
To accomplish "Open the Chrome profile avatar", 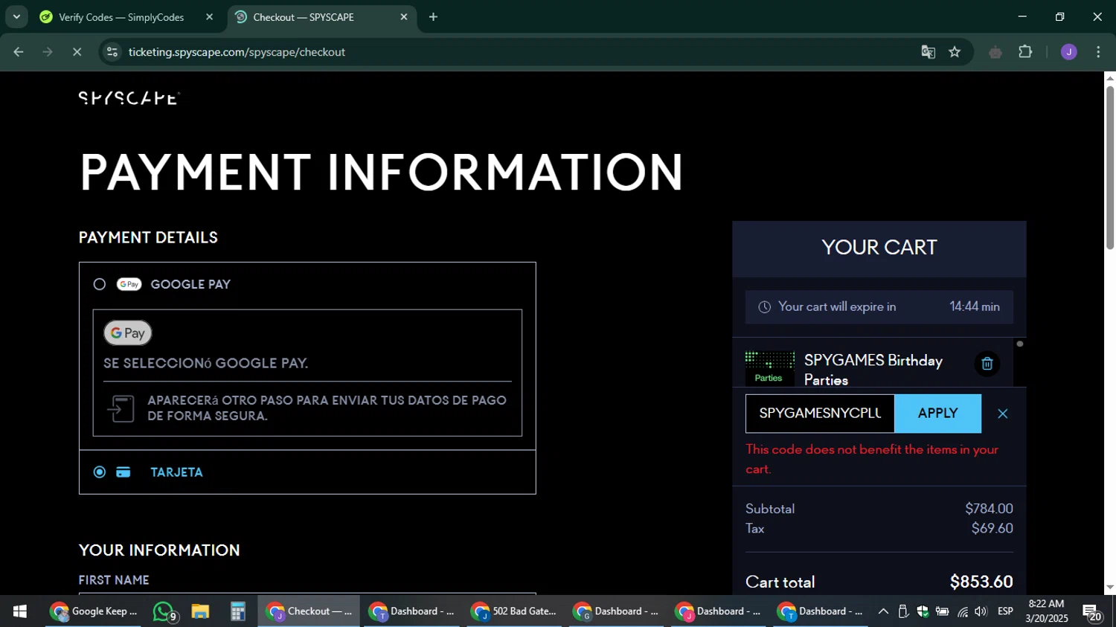I will (x=1069, y=52).
